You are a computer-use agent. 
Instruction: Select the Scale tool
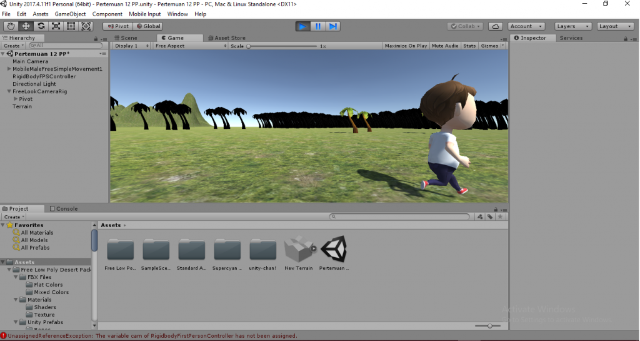pyautogui.click(x=56, y=26)
